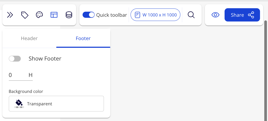The height and width of the screenshot is (121, 268).
Task: Switch to the Header tab
Action: coord(29,38)
